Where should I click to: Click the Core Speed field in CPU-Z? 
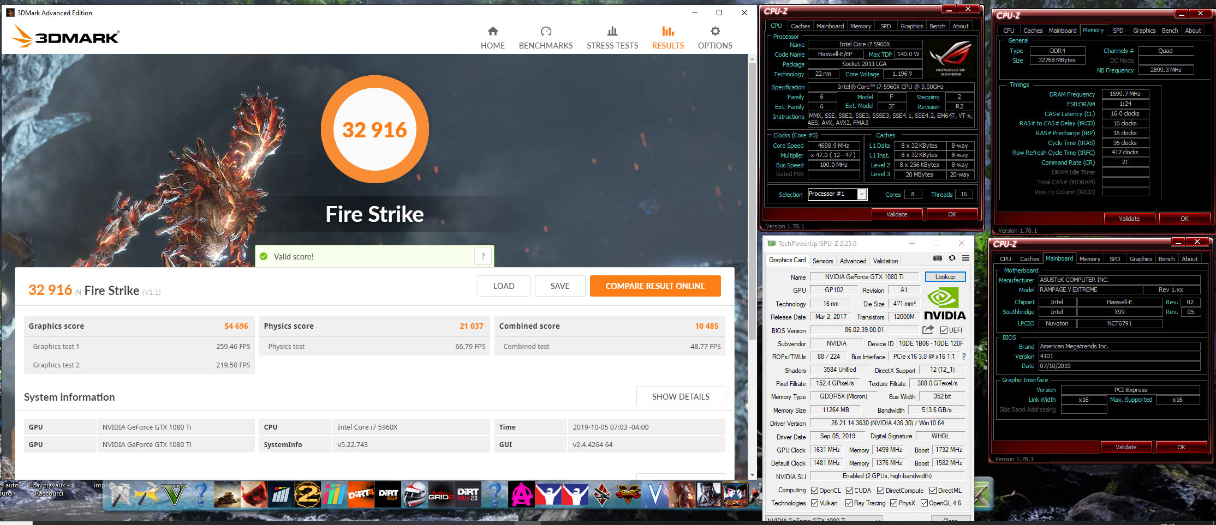pyautogui.click(x=833, y=146)
